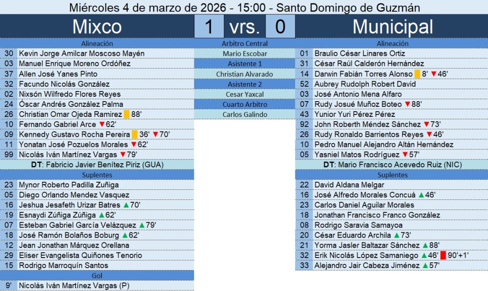Click the Arbitro Central header

point(245,43)
